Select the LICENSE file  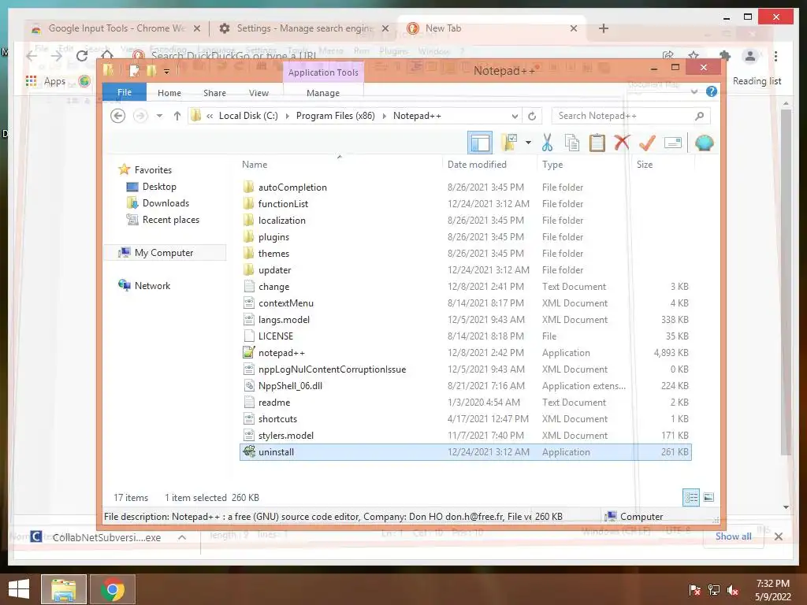275,336
